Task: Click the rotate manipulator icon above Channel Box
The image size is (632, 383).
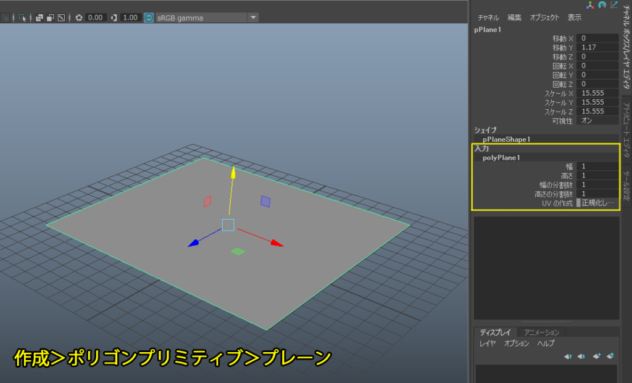Action: point(602,5)
